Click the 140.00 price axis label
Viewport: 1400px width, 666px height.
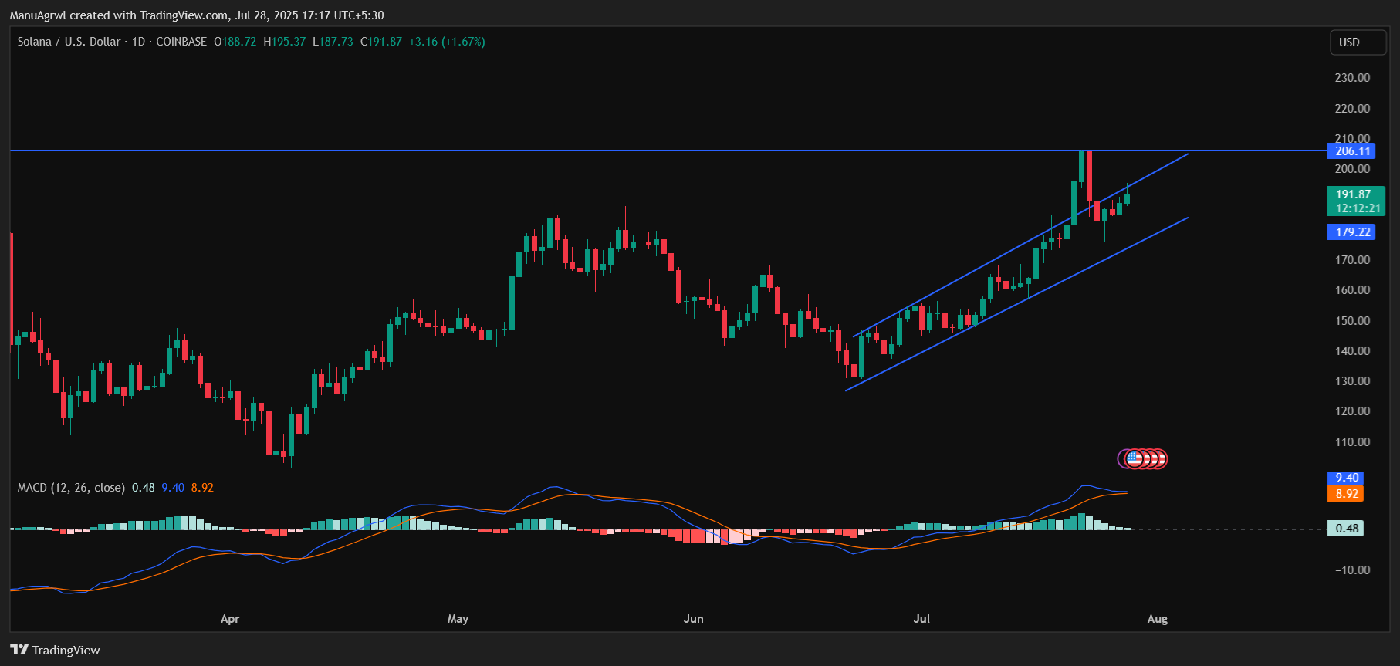1352,351
